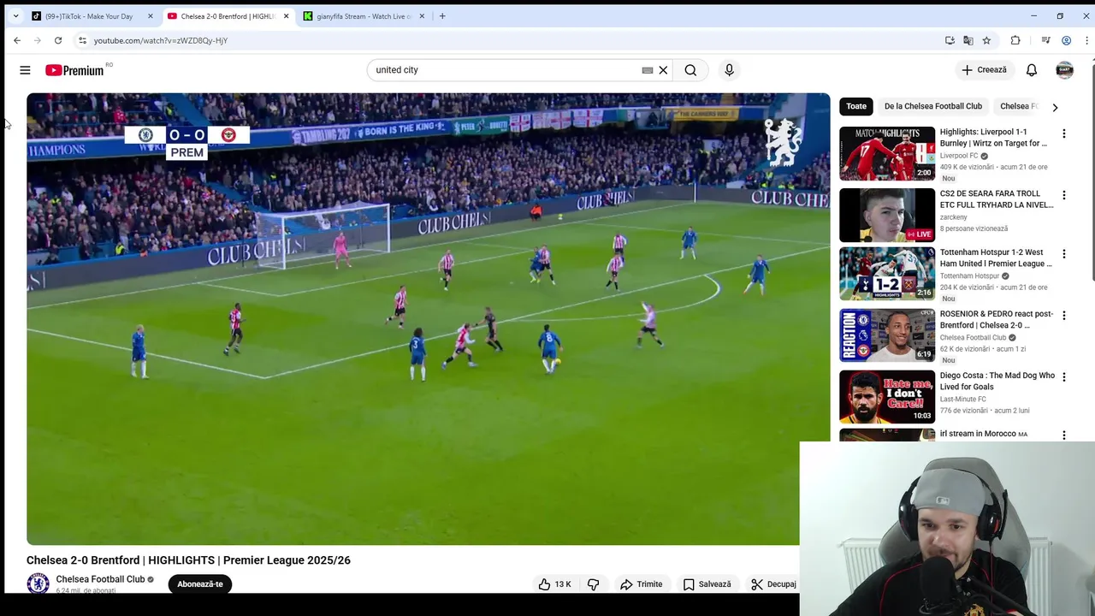Image resolution: width=1095 pixels, height=616 pixels.
Task: Open Tottenham Hotspur 1-2 West Ham title
Action: tap(996, 258)
